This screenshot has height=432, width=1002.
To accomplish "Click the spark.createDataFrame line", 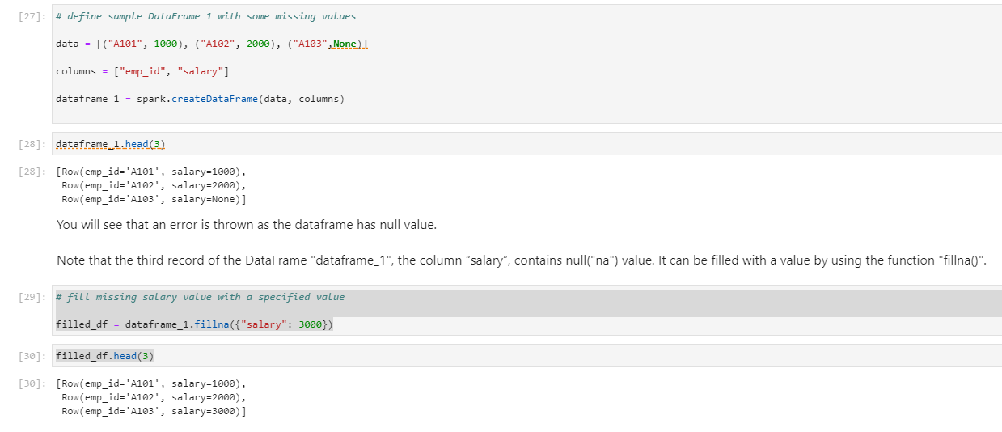I will (200, 99).
